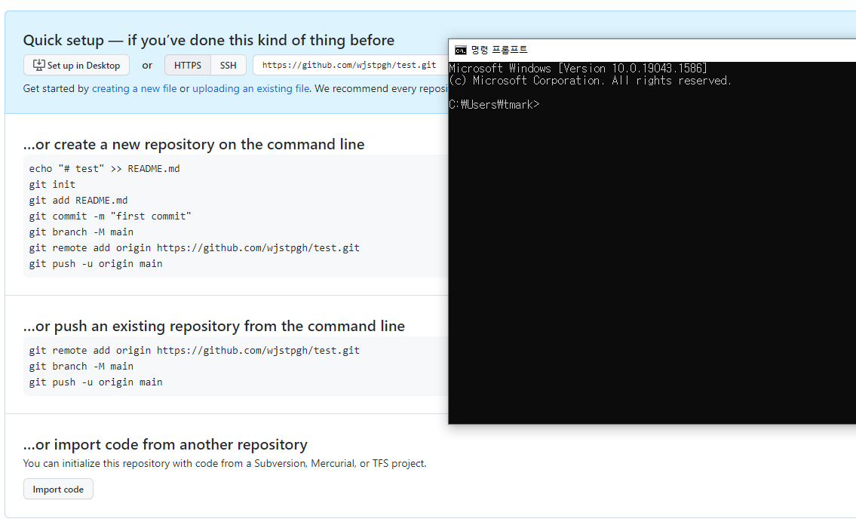The width and height of the screenshot is (856, 531).
Task: Open the uploading an existing file link
Action: point(250,88)
